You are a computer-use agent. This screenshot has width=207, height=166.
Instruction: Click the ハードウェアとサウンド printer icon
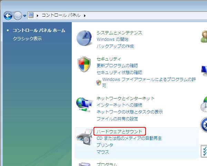pos(85,137)
